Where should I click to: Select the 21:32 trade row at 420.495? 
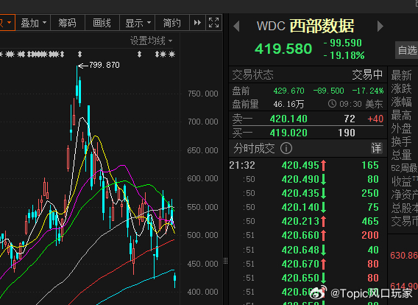308,165
